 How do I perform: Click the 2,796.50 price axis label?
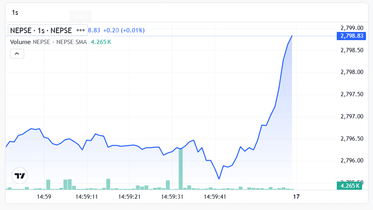coord(352,139)
